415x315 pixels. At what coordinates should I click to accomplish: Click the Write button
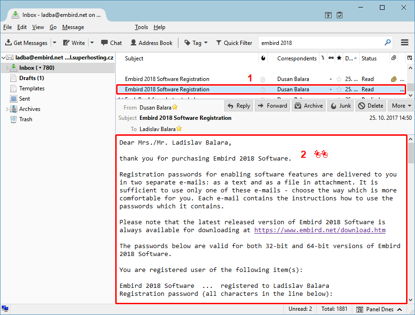[74, 43]
